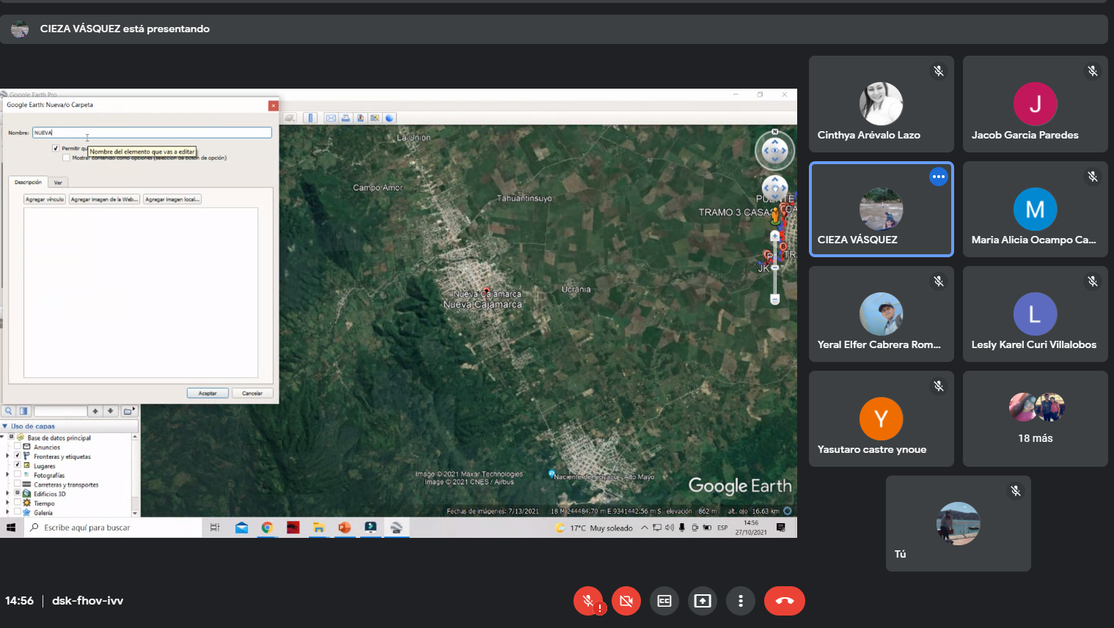
Task: Open Meet more options menu
Action: 741,601
